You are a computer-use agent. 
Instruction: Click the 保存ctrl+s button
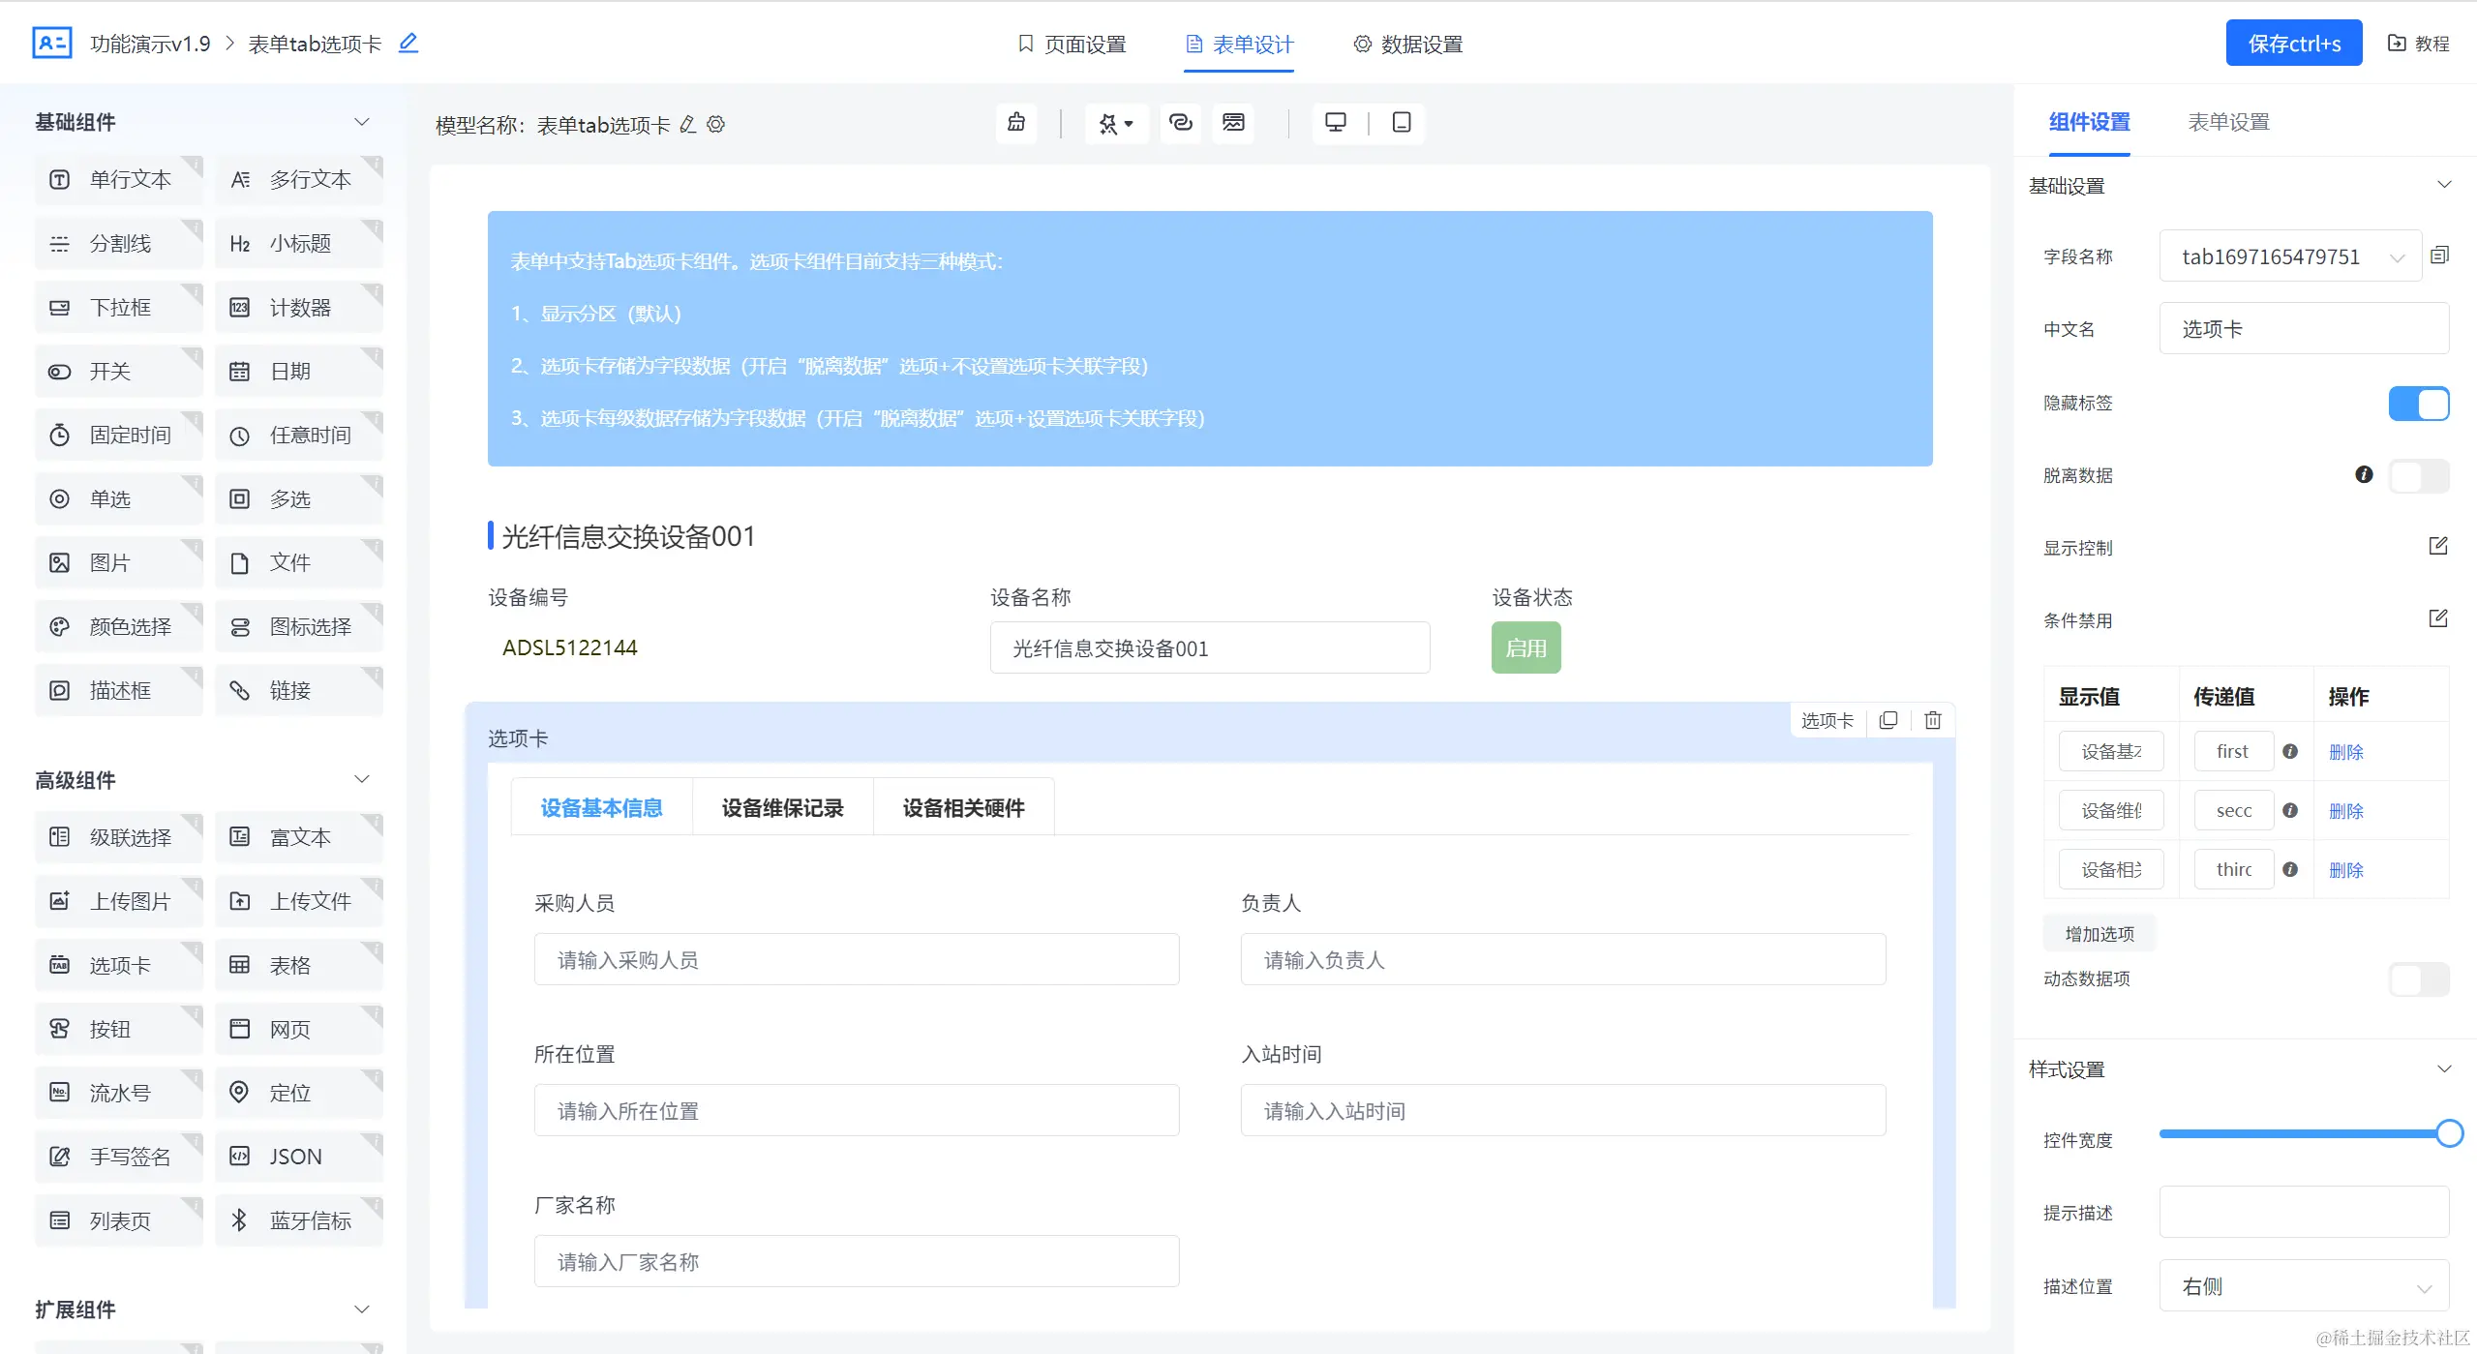click(x=2293, y=44)
